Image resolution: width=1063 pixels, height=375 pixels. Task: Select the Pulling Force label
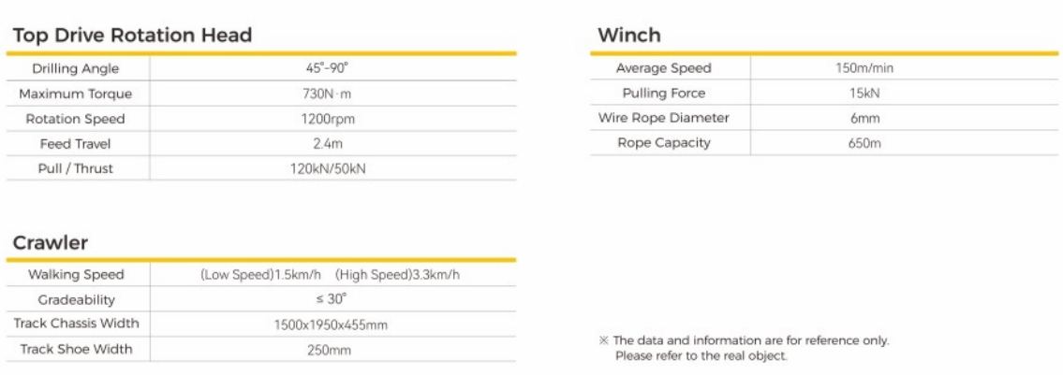663,94
